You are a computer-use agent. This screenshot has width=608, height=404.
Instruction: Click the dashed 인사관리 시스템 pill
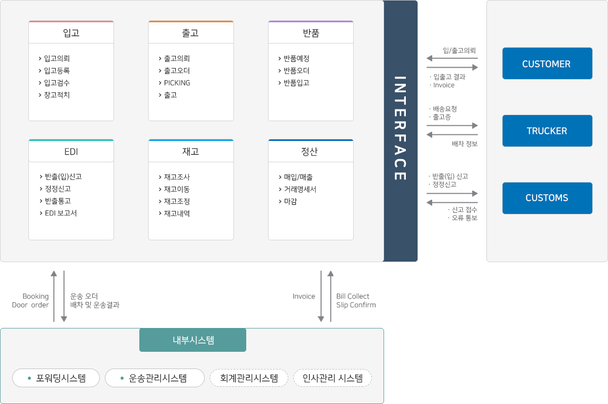332,378
